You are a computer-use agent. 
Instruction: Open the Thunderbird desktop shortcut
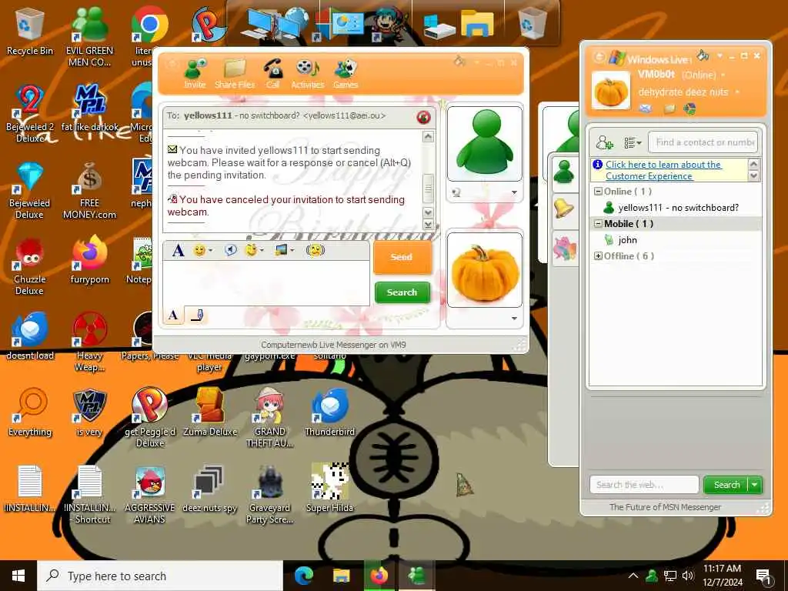[329, 412]
